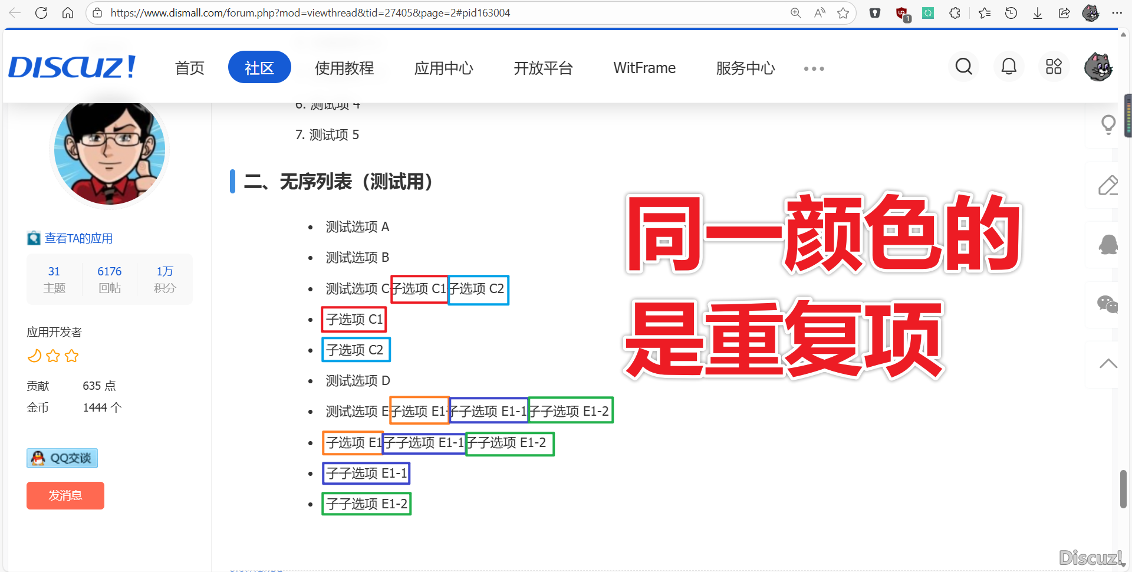Open the extensions puzzle menu
1132x572 pixels.
[955, 12]
